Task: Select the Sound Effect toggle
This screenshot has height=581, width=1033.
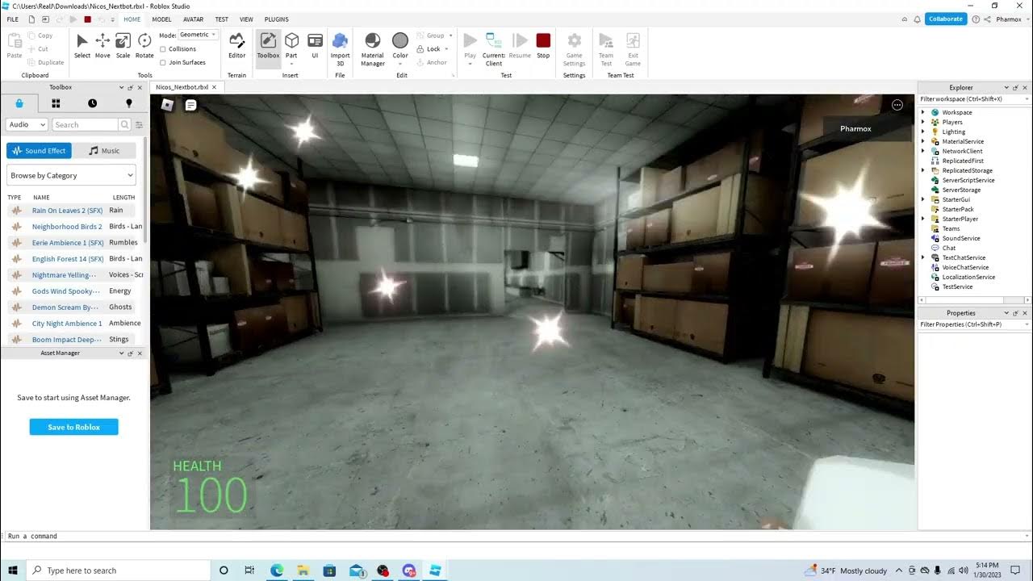Action: pyautogui.click(x=39, y=151)
